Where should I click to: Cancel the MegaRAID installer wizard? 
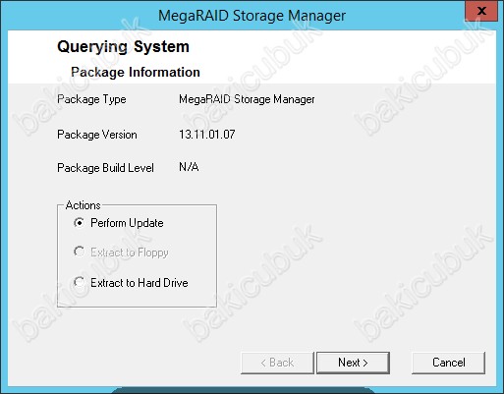[448, 363]
